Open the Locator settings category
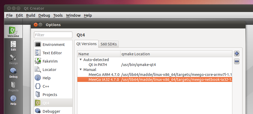 click(x=49, y=70)
